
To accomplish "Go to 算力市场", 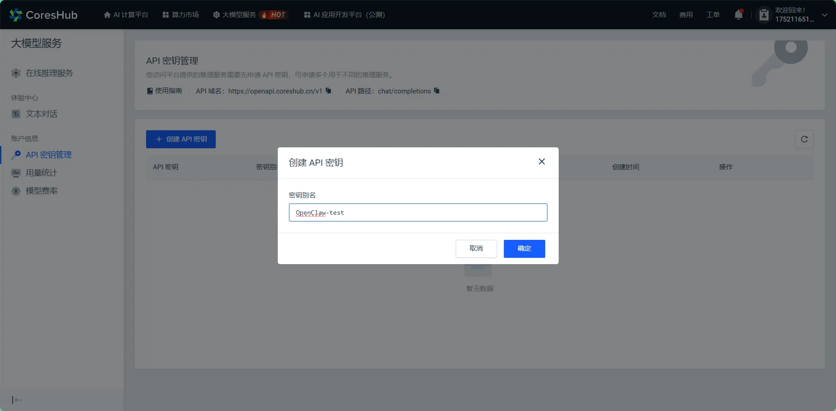I will pyautogui.click(x=181, y=15).
